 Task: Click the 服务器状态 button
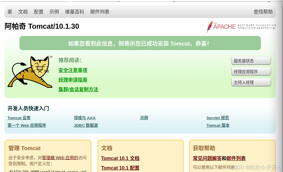[x=251, y=61]
